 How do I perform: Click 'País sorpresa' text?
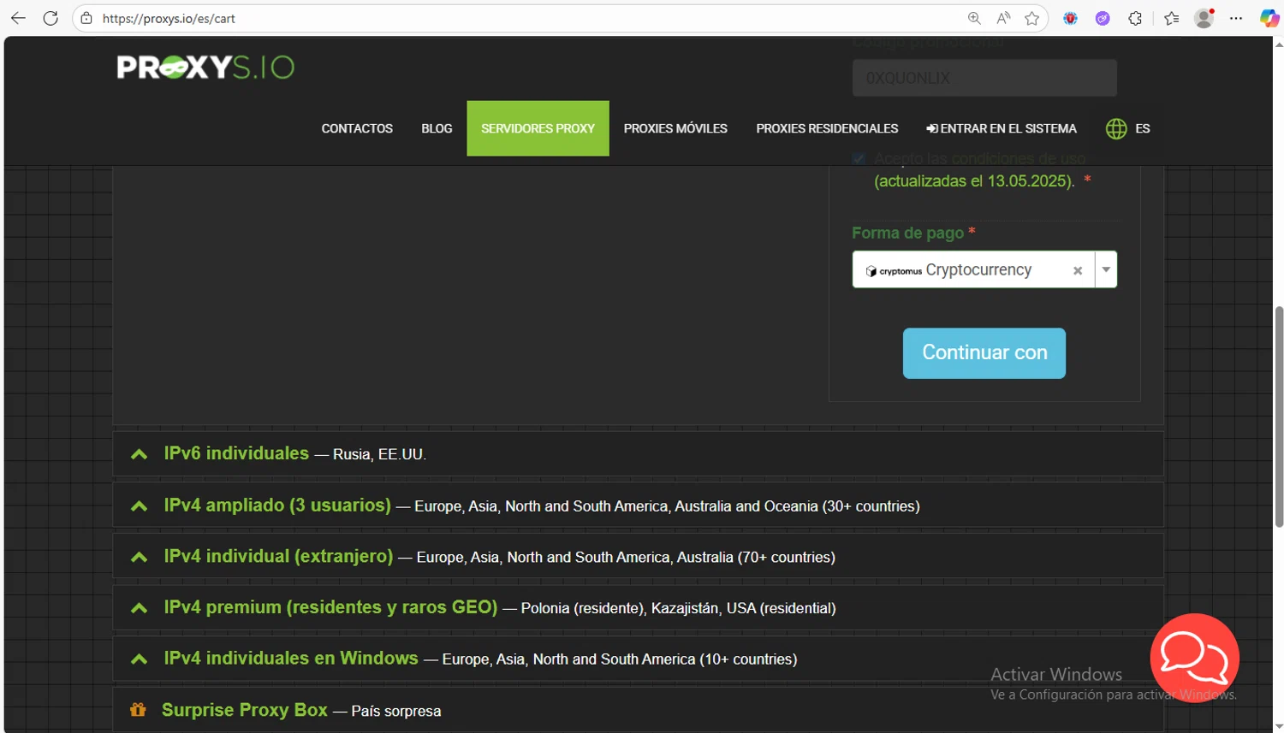coord(396,711)
